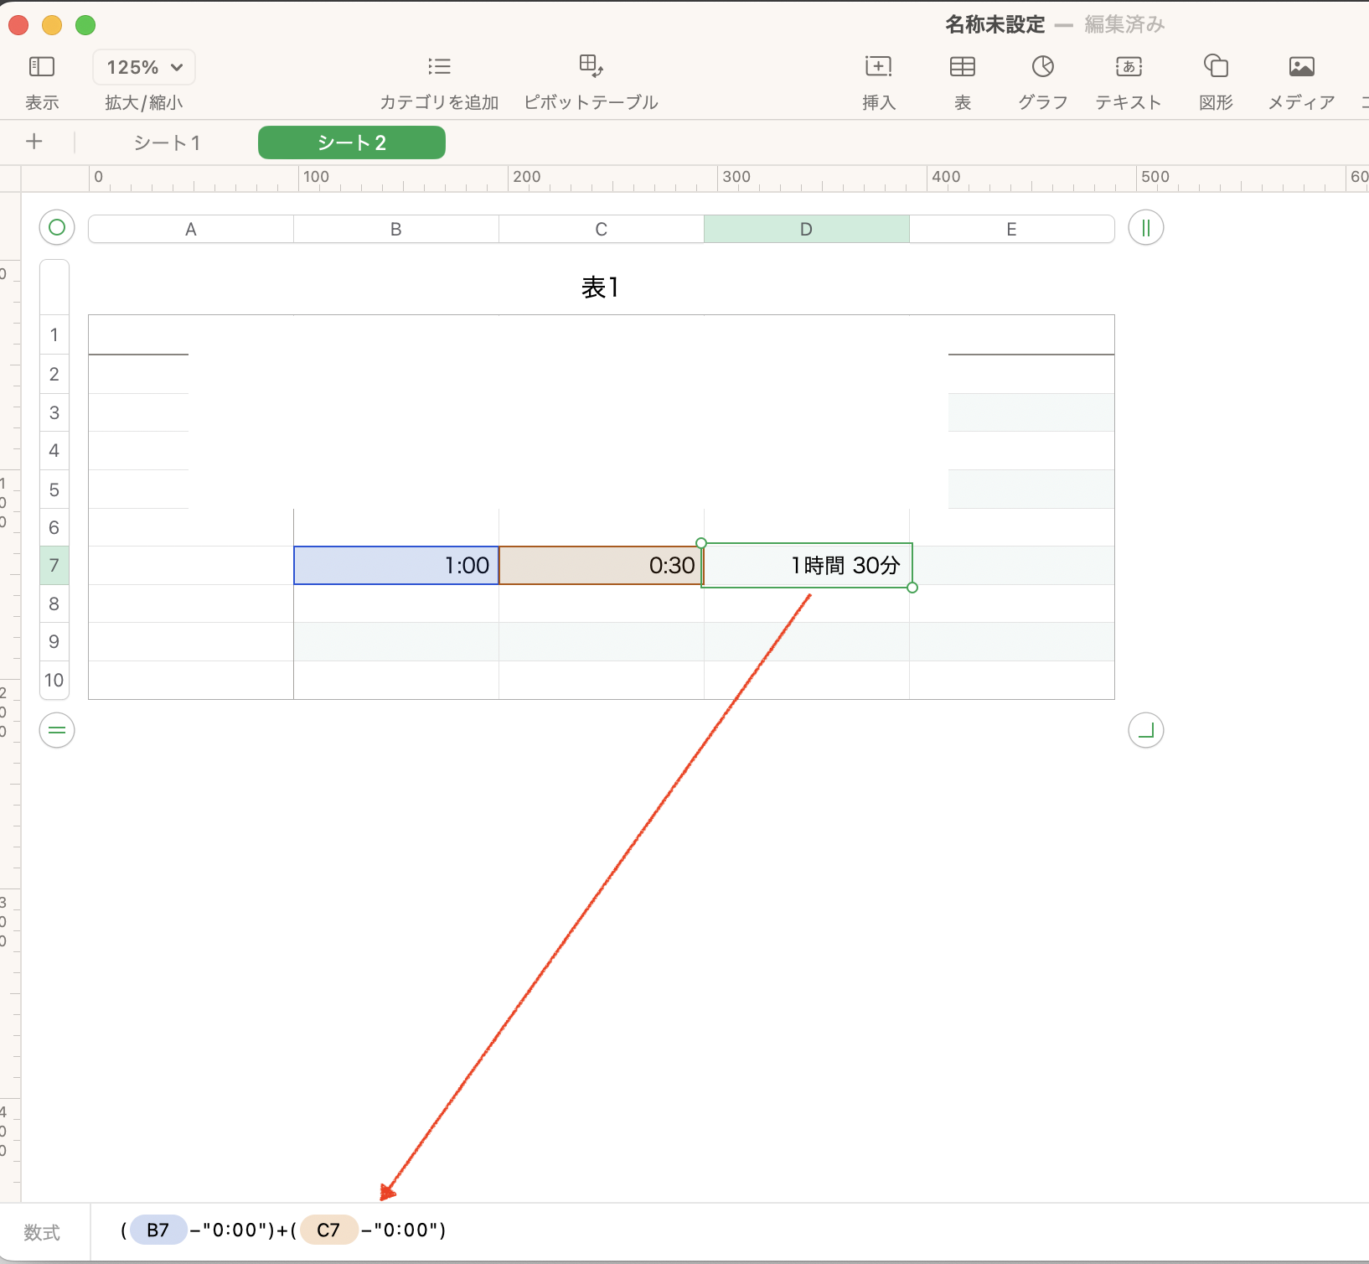Screen dimensions: 1369x1264
Task: Click cell B7 containing 1:00
Action: point(396,565)
